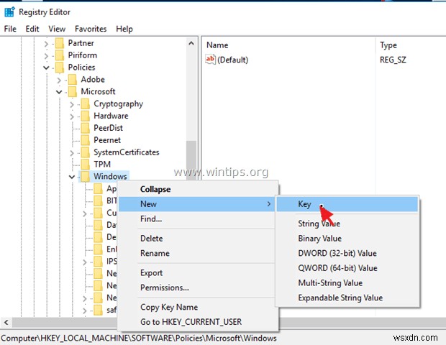This screenshot has width=446, height=345.
Task: Select Expandable String Value
Action: pos(347,298)
